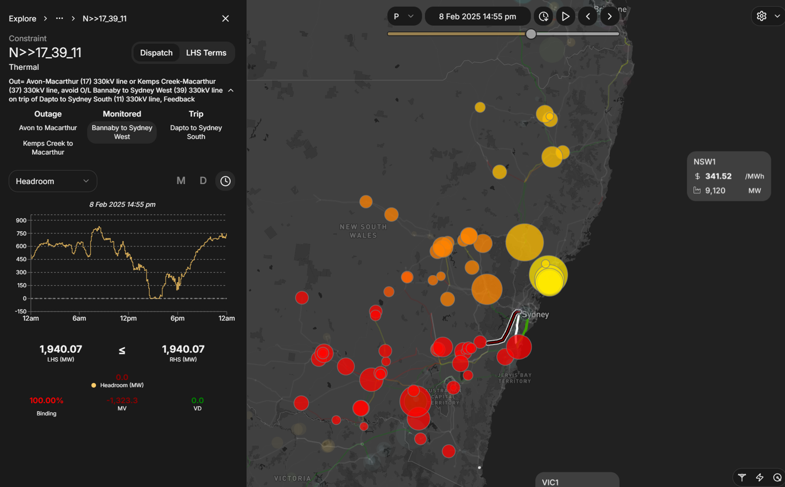Viewport: 785px width, 487px height.
Task: Click the transmission tower icon
Action: (x=742, y=477)
